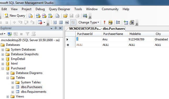Toggle the Show Results Pane
The width and height of the screenshot is (169, 99).
[x=73, y=22]
